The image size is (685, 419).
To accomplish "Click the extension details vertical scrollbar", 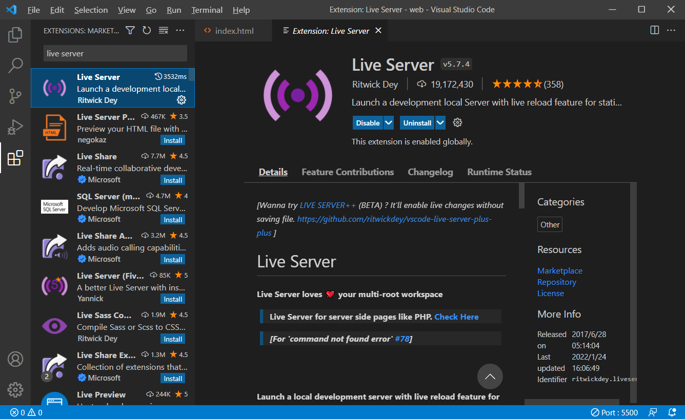I will click(x=522, y=196).
